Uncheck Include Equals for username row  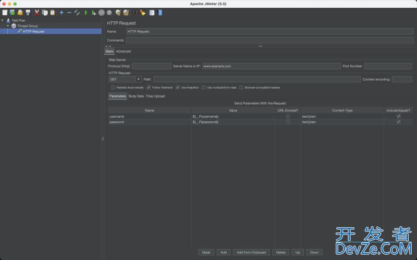pos(398,116)
